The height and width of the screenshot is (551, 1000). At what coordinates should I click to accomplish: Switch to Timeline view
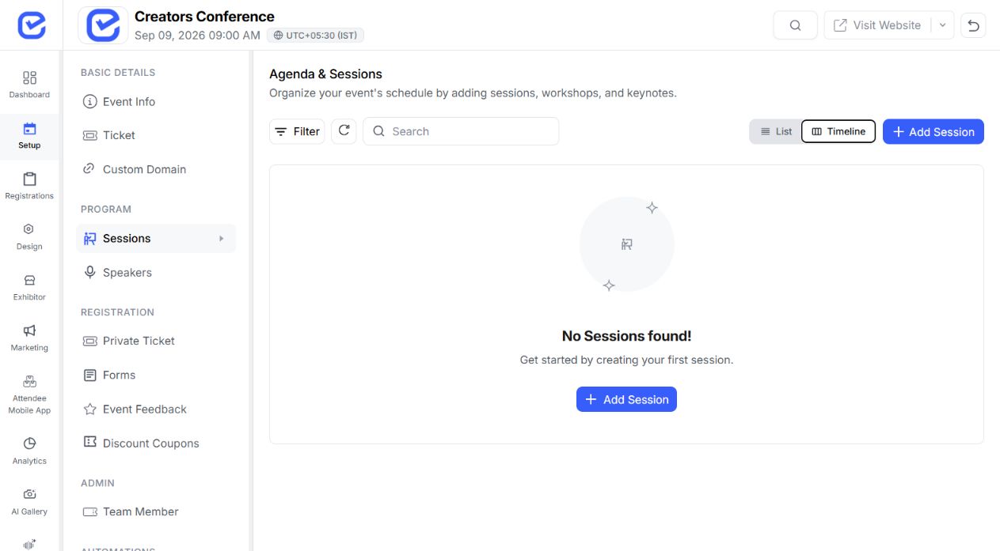(838, 131)
